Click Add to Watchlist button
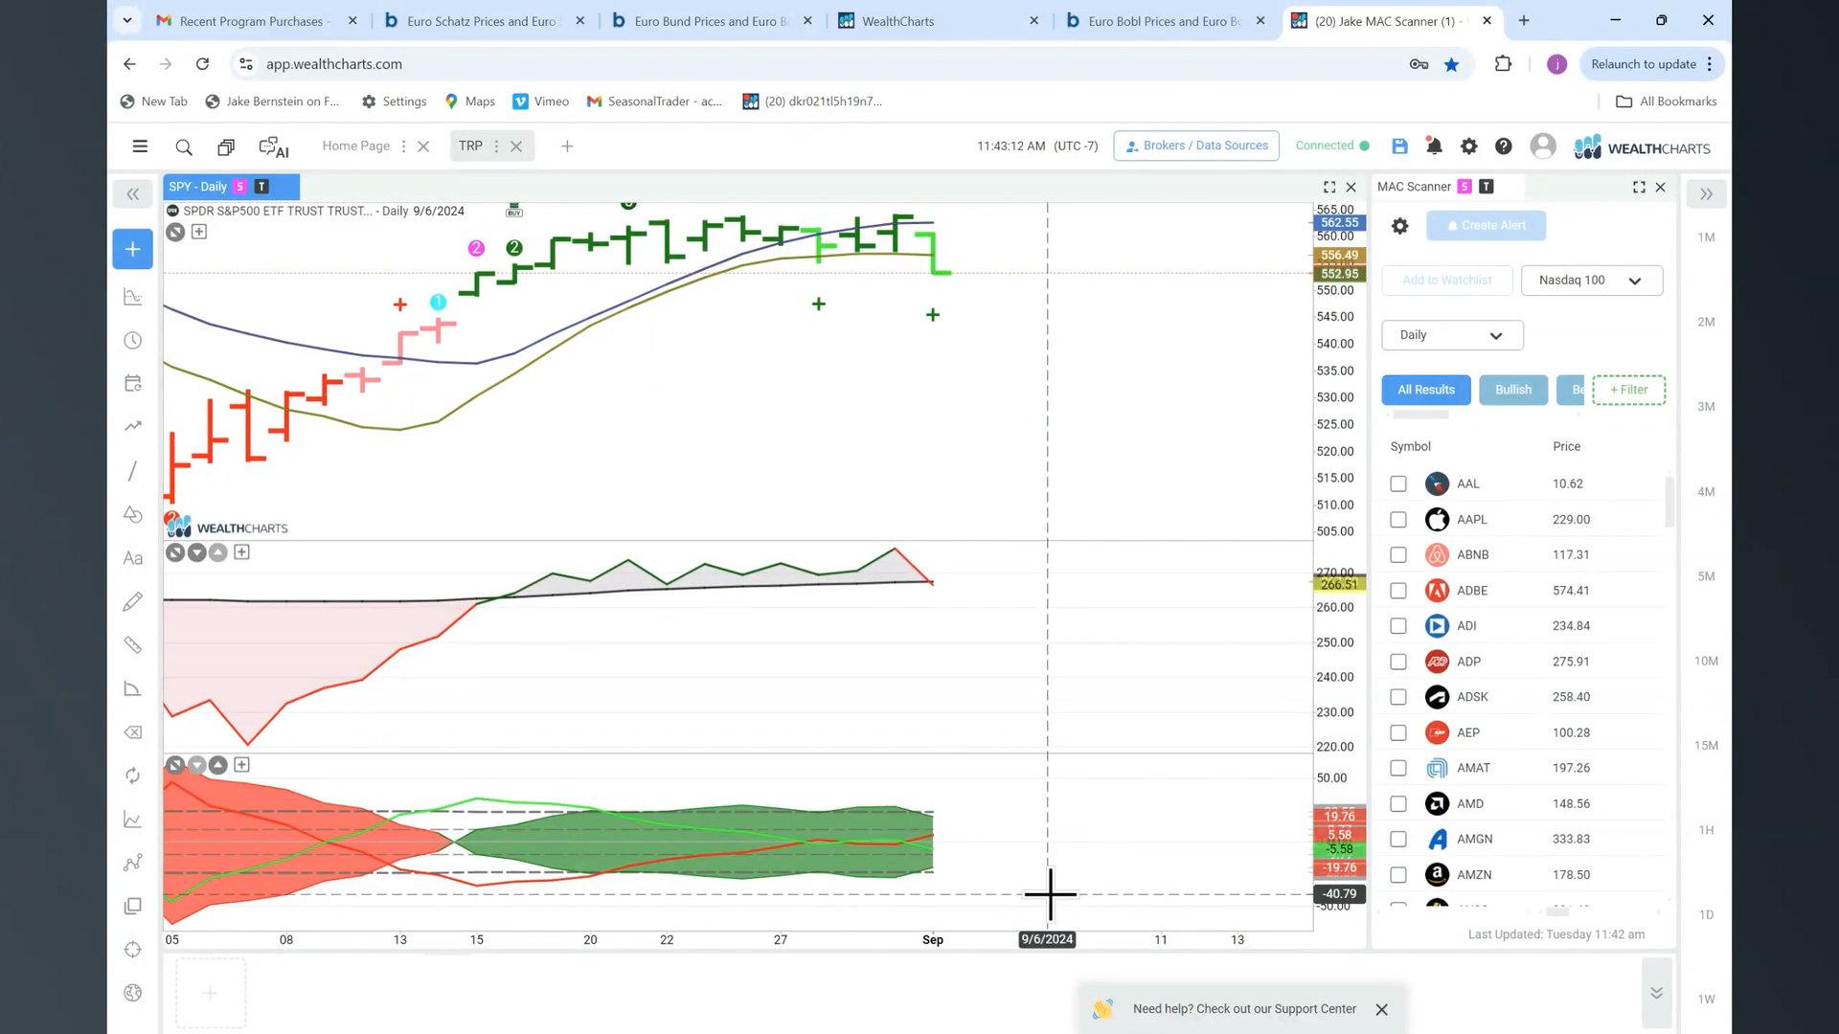Viewport: 1839px width, 1034px height. [x=1446, y=281]
